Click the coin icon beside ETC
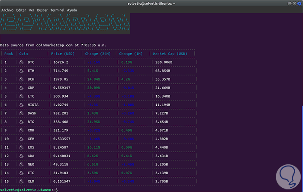 [x=21, y=173]
